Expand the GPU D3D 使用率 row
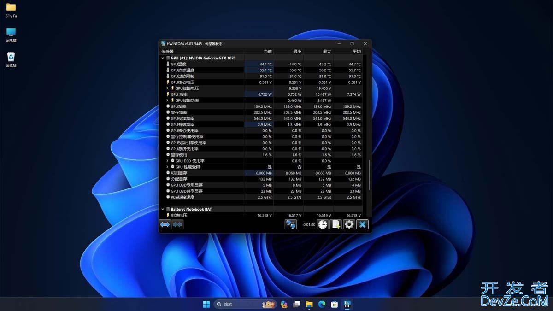 pos(167,161)
